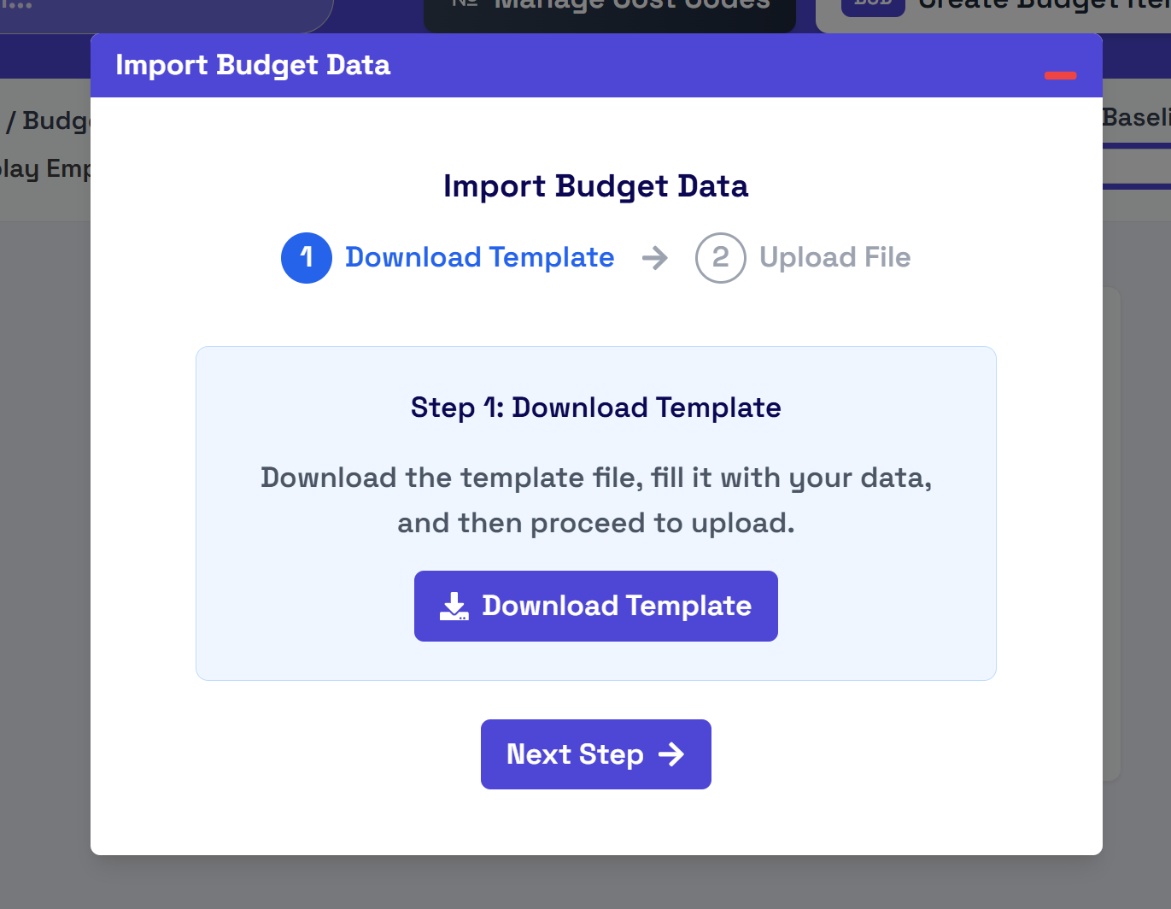Click the Download Template step label
Viewport: 1171px width, 909px height.
(479, 257)
